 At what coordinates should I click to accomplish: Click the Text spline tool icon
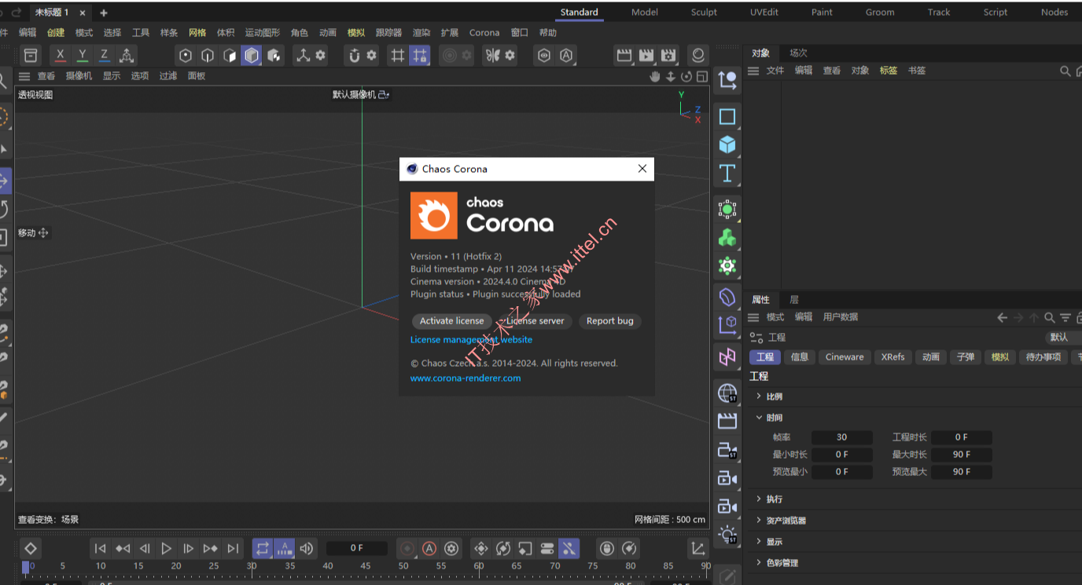[727, 173]
